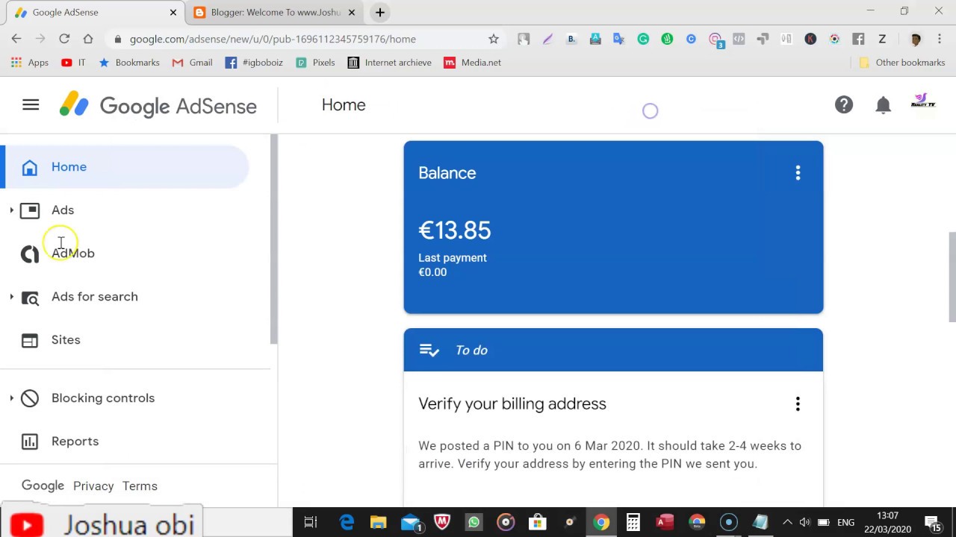Open the Apps bookmark
This screenshot has width=956, height=537.
click(29, 63)
